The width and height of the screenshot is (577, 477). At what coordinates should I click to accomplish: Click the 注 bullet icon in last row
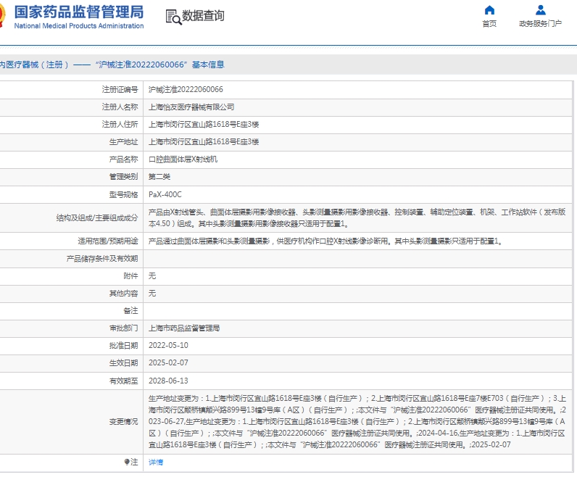tap(127, 462)
